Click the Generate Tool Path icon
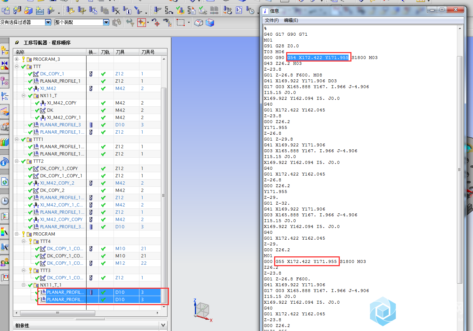Screen dimensions: 473x331 (158, 10)
